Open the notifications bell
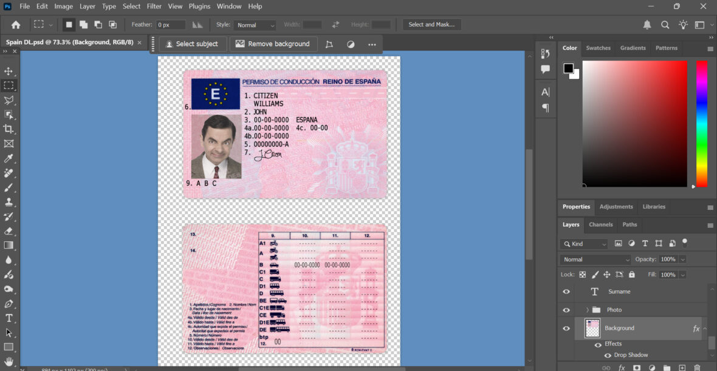 pos(647,25)
